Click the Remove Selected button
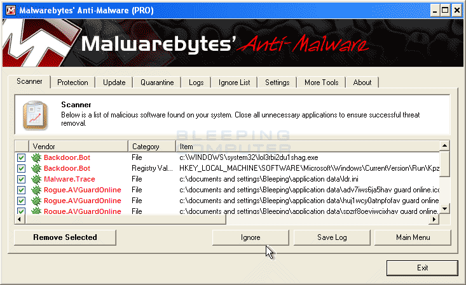 pos(65,237)
